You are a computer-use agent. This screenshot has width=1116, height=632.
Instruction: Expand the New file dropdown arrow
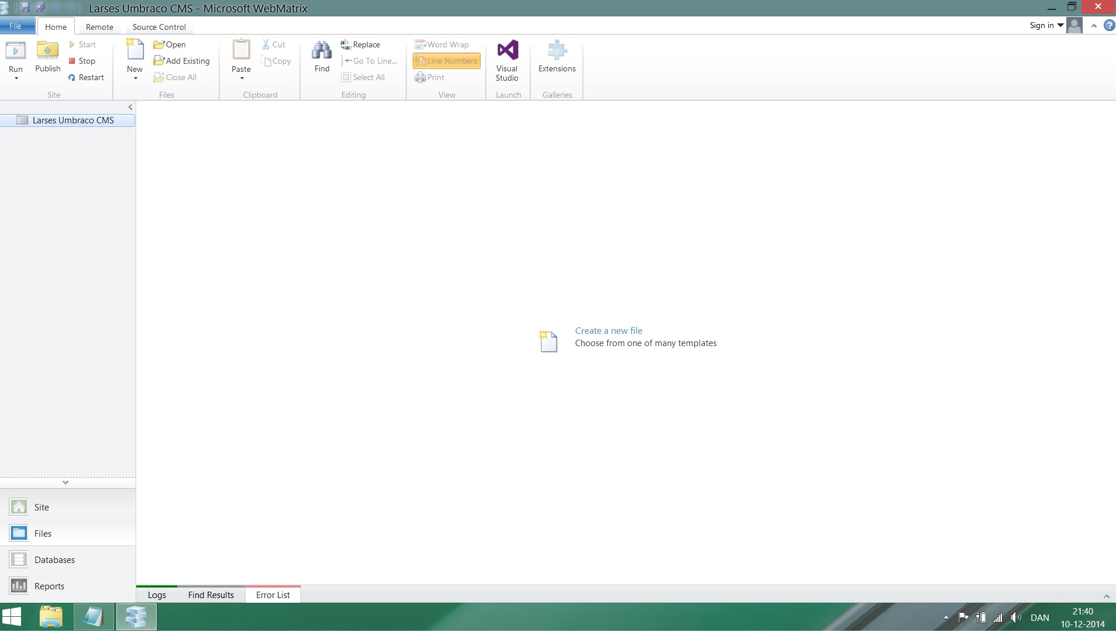point(135,78)
